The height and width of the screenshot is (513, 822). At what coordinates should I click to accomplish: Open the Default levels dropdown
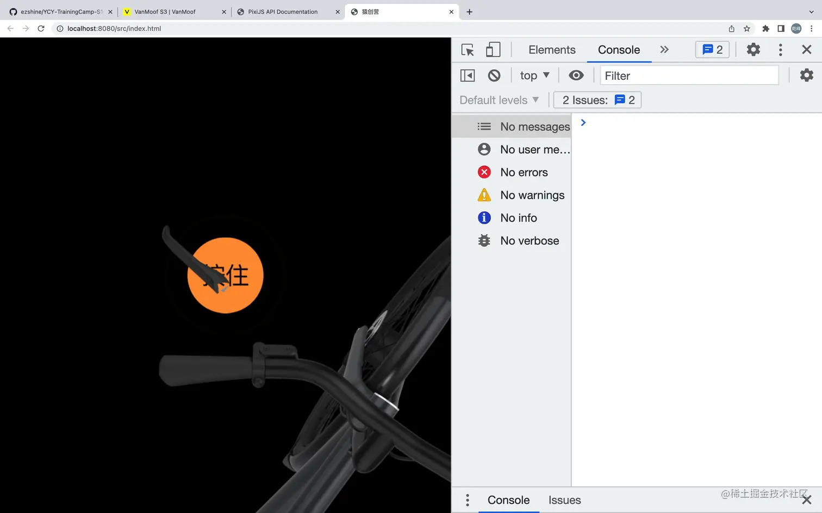click(499, 100)
